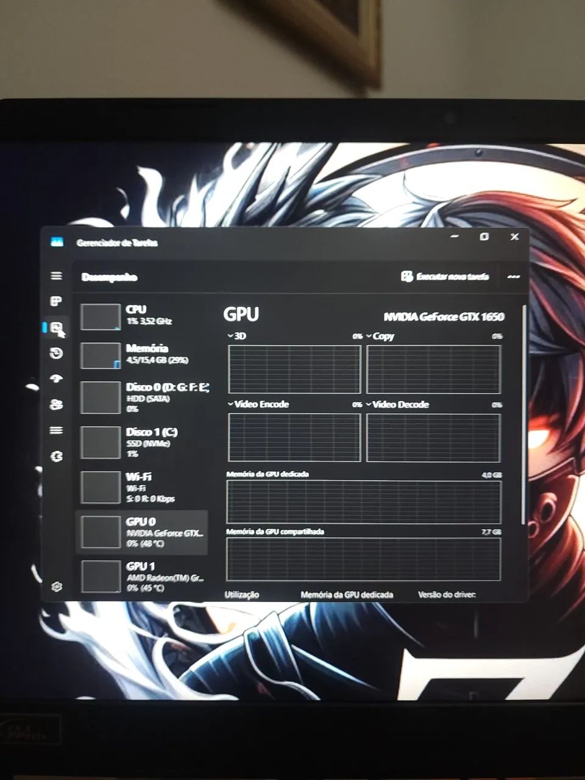Select Wi-Fi performance entry

click(x=143, y=487)
